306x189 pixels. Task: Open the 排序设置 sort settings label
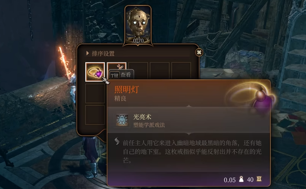103,54
